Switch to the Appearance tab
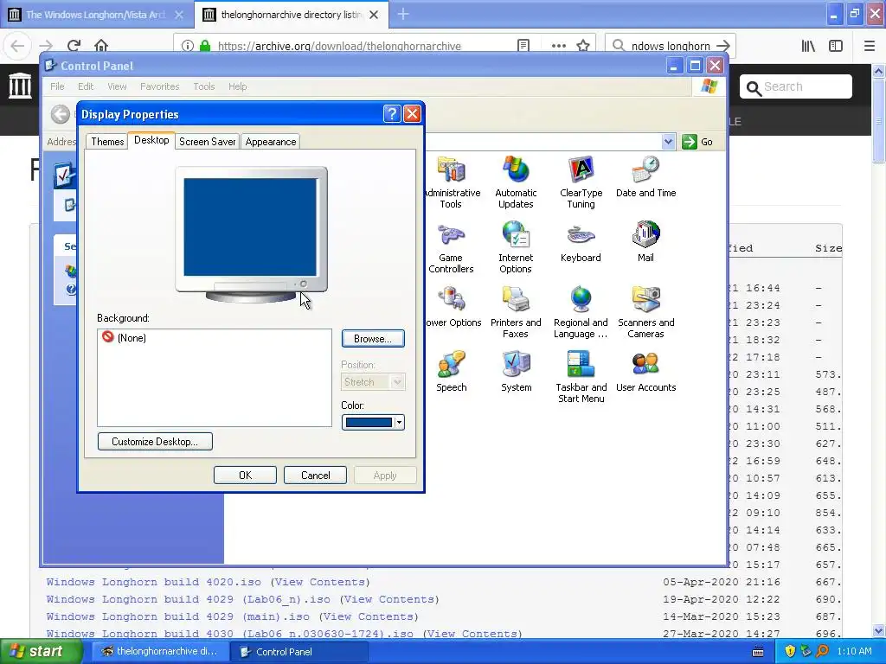Viewport: 886px width, 664px height. pyautogui.click(x=271, y=142)
